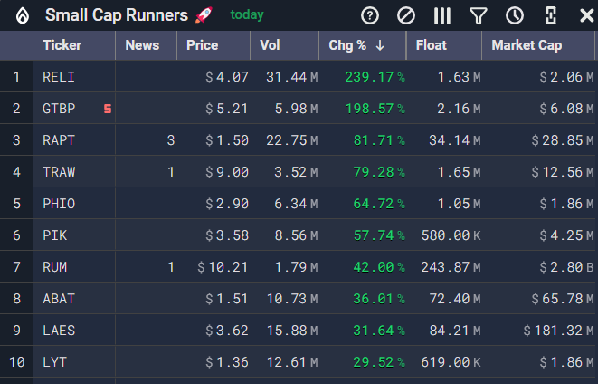This screenshot has width=598, height=384.
Task: Click RELI price $4.07
Action: coord(226,77)
